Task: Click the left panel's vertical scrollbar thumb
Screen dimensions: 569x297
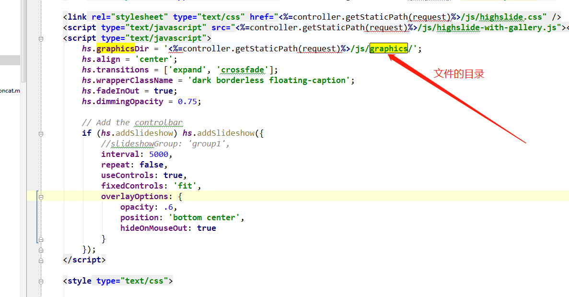Action: coord(23,41)
